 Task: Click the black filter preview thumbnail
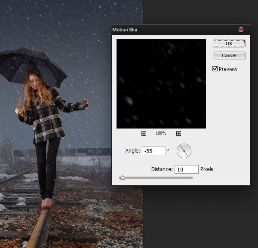point(161,84)
